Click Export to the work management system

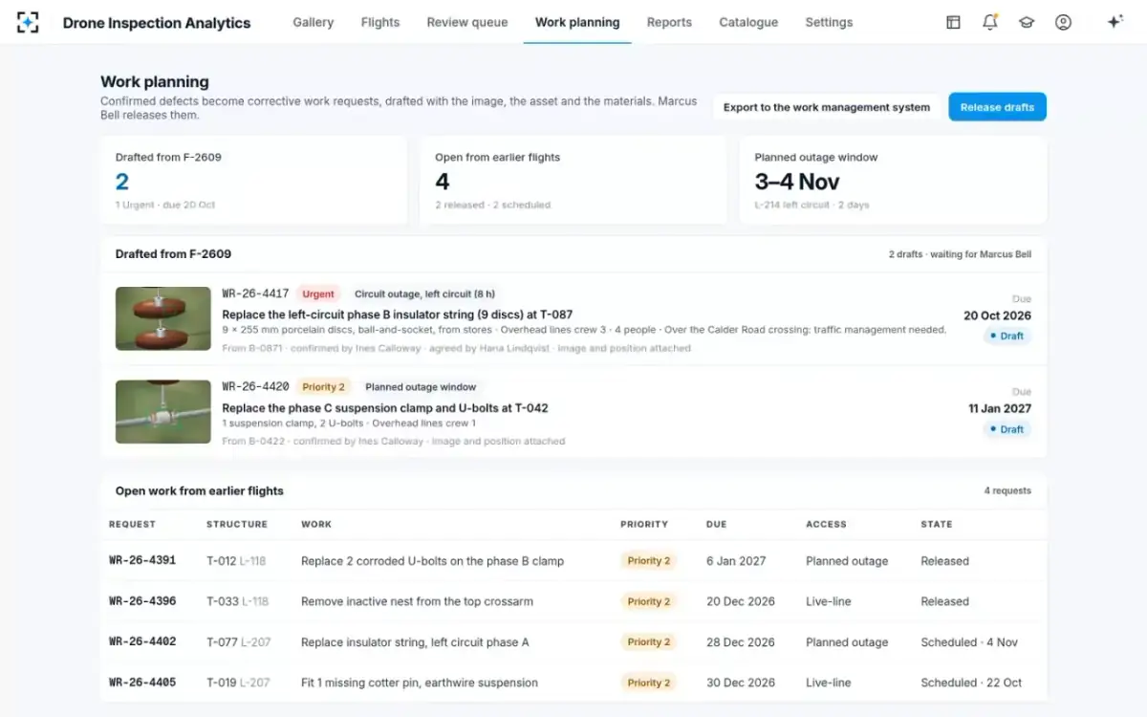[827, 107]
